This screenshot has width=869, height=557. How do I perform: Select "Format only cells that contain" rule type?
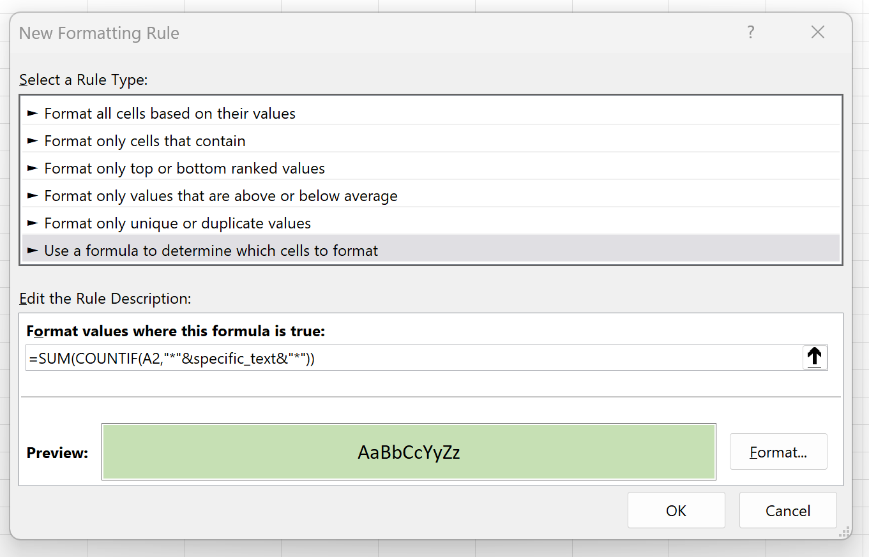click(x=145, y=140)
